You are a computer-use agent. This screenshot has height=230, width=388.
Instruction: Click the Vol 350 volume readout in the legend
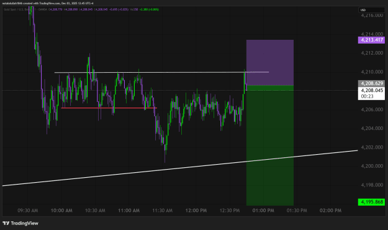(x=134, y=9)
